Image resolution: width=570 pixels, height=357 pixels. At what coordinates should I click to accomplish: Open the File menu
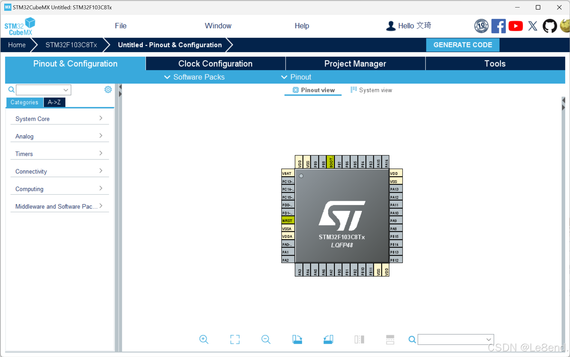click(121, 26)
